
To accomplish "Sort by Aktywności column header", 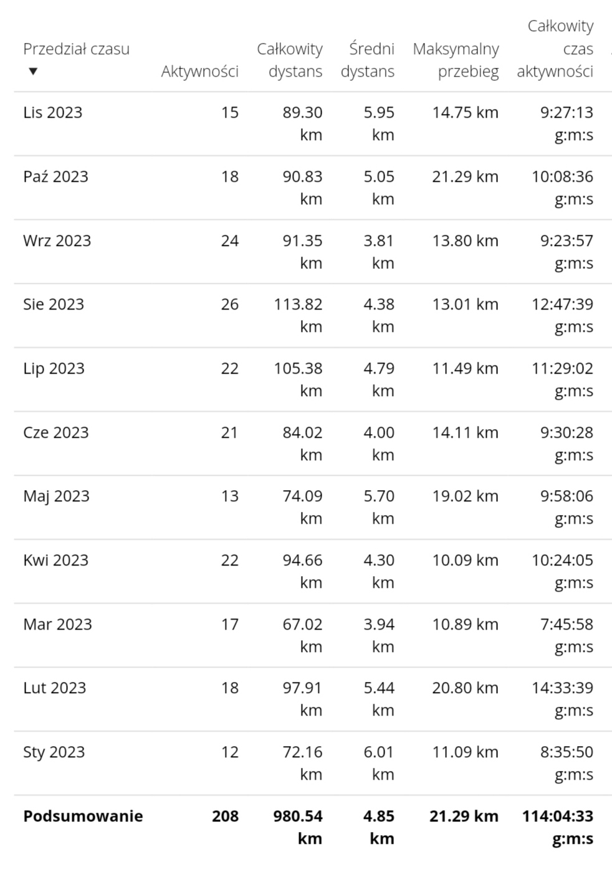I will pos(199,72).
